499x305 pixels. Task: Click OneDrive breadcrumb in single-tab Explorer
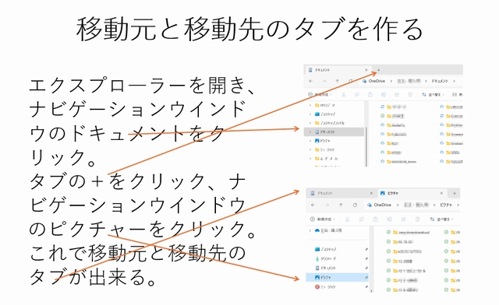pos(377,82)
